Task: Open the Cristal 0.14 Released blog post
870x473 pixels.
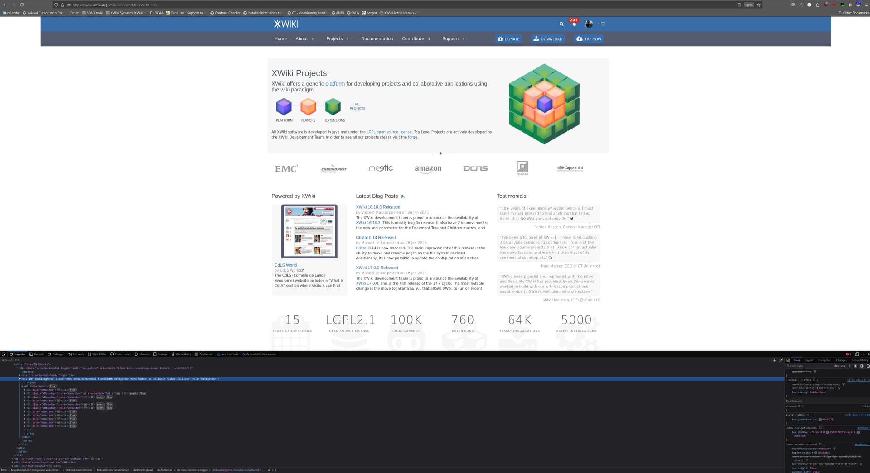Action: 376,238
